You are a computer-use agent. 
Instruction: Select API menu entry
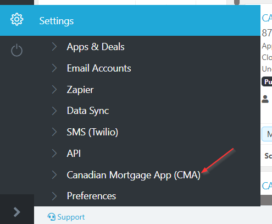pos(74,154)
